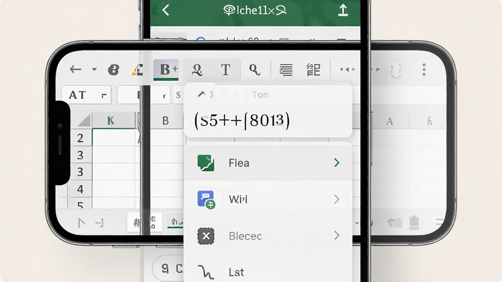The image size is (502, 282).
Task: Select column header K
Action: [113, 120]
